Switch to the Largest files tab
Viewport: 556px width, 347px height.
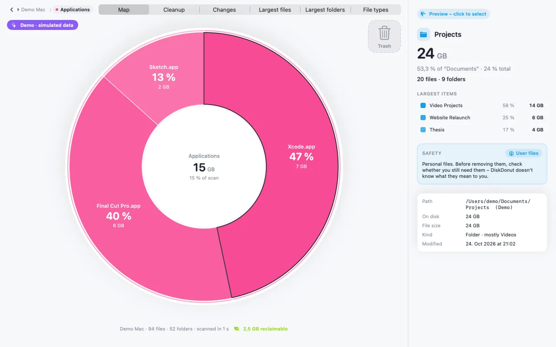(x=275, y=10)
